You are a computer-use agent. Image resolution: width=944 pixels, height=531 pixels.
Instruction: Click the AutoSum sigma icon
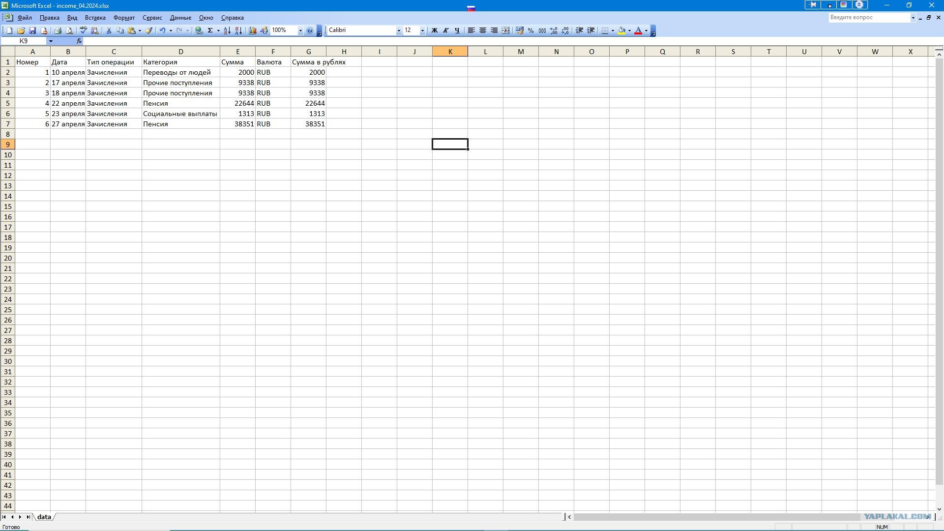(x=210, y=30)
